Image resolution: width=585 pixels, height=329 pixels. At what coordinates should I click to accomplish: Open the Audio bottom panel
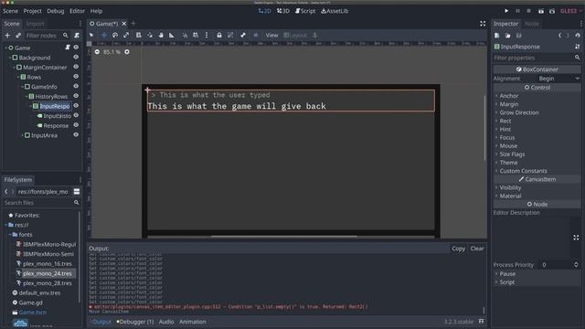(x=166, y=322)
